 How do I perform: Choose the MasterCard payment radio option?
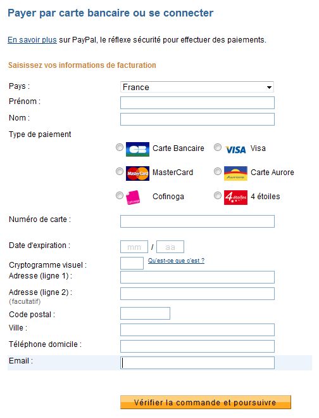click(x=120, y=171)
